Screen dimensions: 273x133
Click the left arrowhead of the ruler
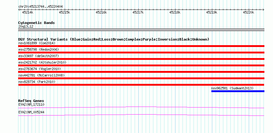point(19,10)
